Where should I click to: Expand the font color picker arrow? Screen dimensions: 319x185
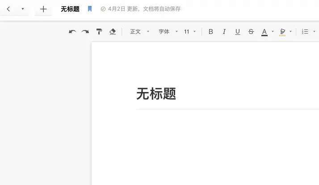click(273, 32)
